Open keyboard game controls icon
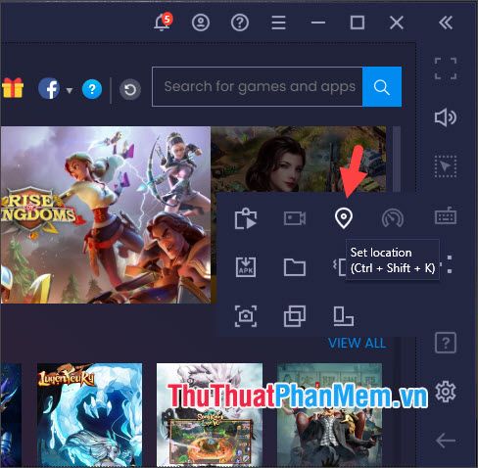Screen dimensions: 478x468 click(446, 215)
